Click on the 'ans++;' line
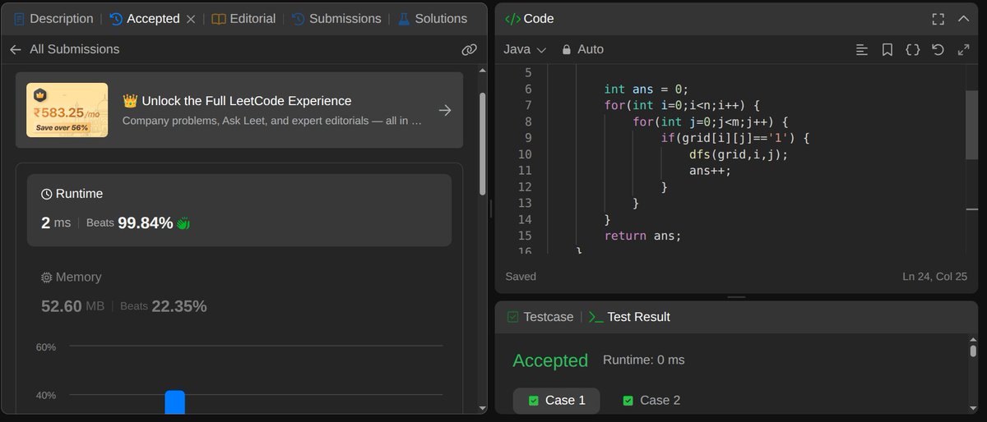Screen dimensions: 987x422 coord(710,171)
